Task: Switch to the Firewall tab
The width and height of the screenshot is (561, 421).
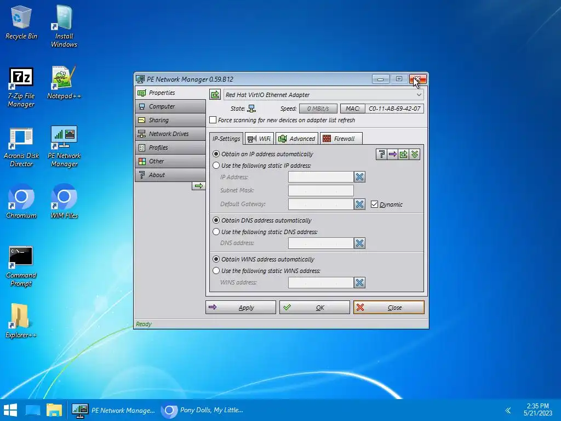Action: click(341, 139)
